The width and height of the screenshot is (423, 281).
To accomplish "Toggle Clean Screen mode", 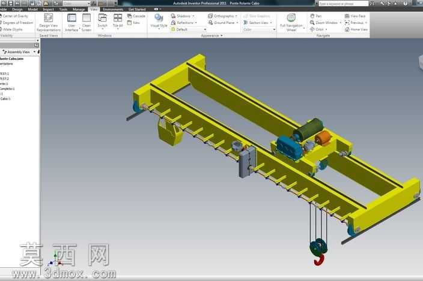I will pos(87,23).
